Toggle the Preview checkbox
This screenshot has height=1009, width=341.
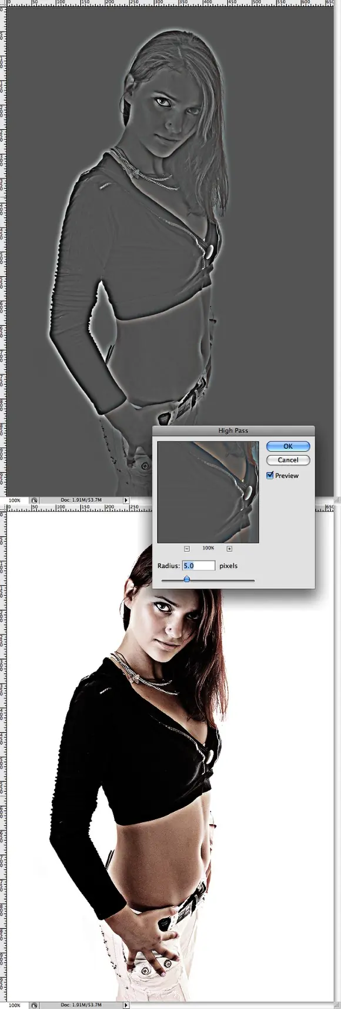tap(270, 475)
